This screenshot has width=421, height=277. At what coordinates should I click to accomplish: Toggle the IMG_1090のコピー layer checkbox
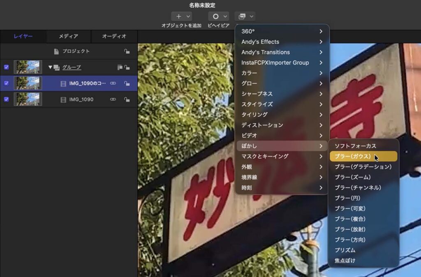click(x=6, y=83)
